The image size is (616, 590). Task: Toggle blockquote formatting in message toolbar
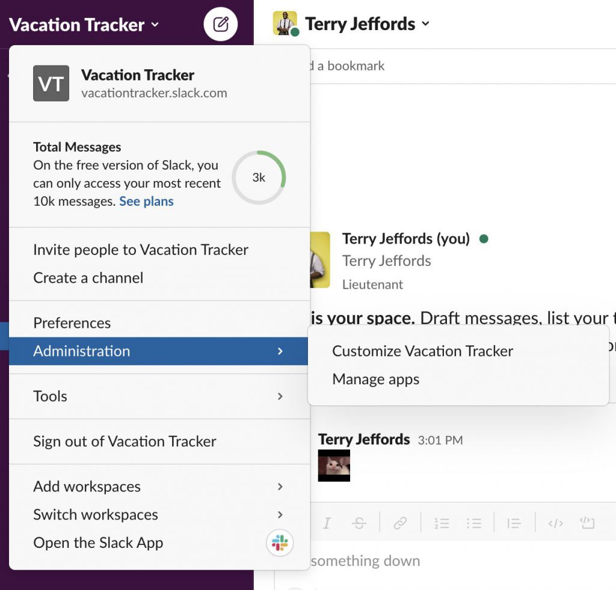point(514,523)
